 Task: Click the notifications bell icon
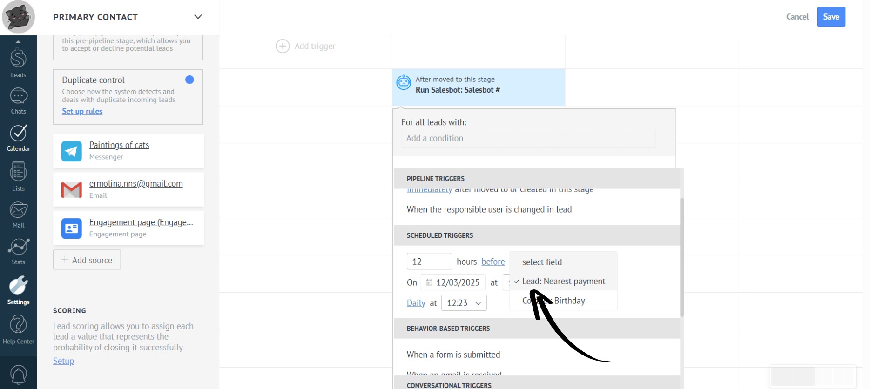click(18, 375)
